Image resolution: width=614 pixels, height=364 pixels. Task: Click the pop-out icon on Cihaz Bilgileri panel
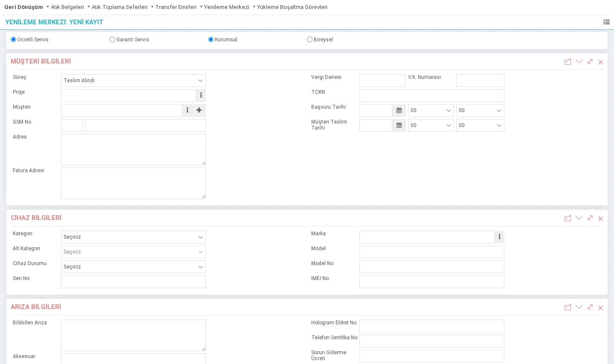click(568, 218)
